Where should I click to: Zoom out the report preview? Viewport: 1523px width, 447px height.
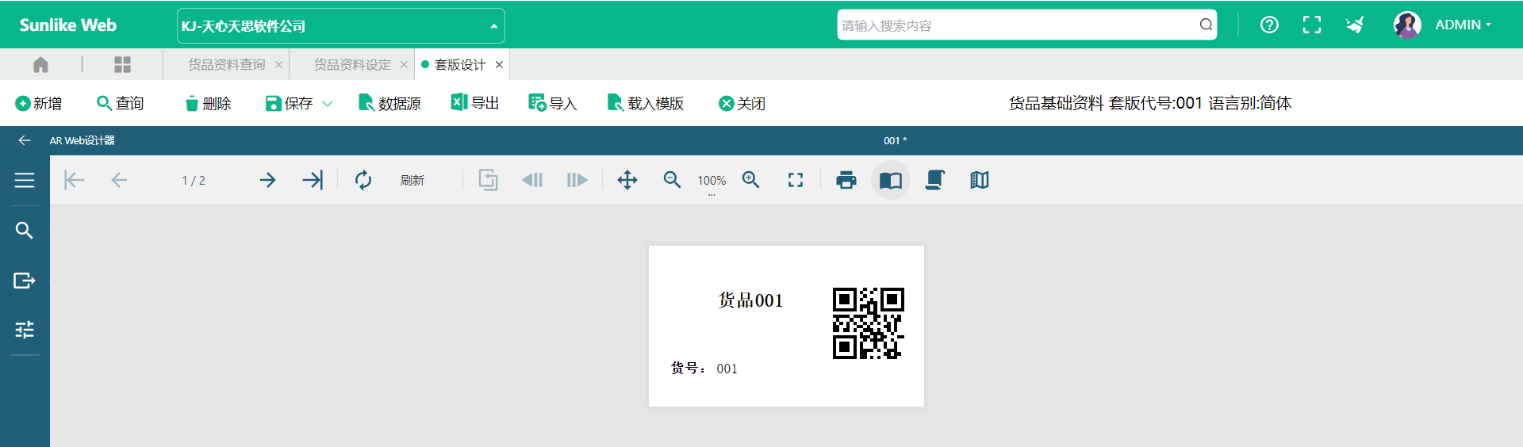tap(672, 180)
